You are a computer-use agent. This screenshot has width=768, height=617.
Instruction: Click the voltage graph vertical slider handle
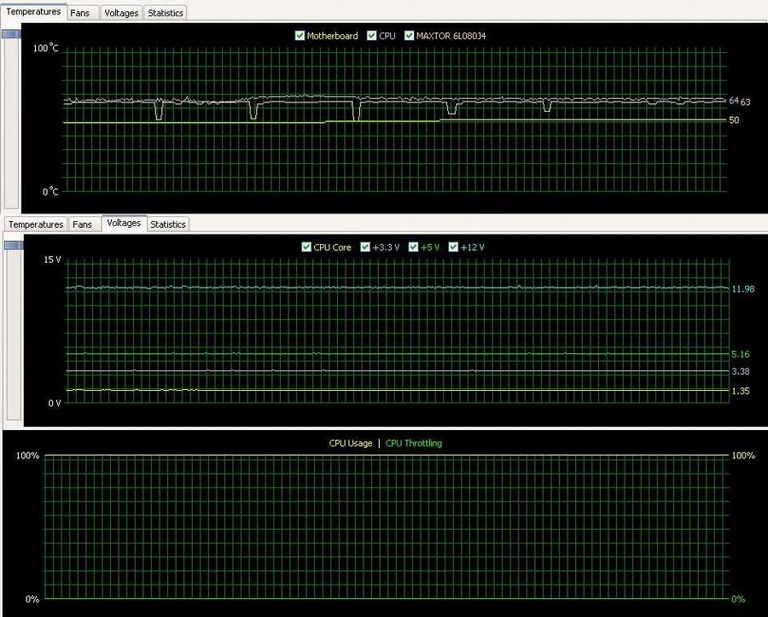coord(12,246)
